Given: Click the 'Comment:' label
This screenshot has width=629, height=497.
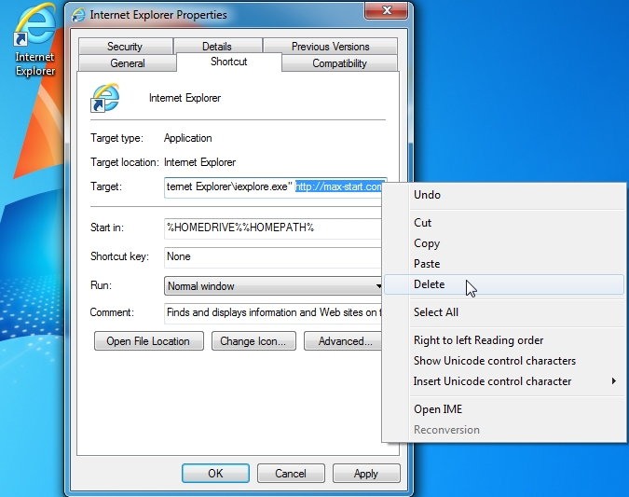Looking at the screenshot, I should pyautogui.click(x=112, y=312).
